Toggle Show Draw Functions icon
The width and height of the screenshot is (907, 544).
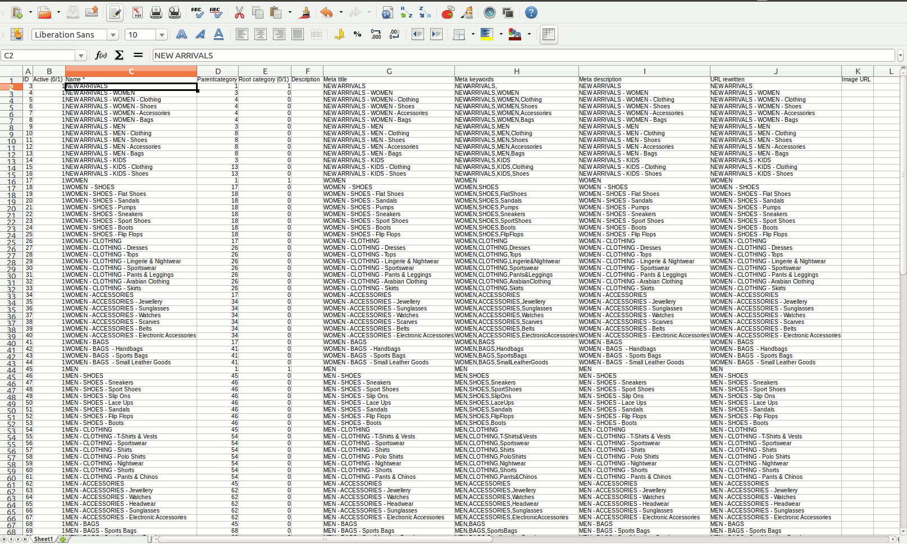click(466, 12)
